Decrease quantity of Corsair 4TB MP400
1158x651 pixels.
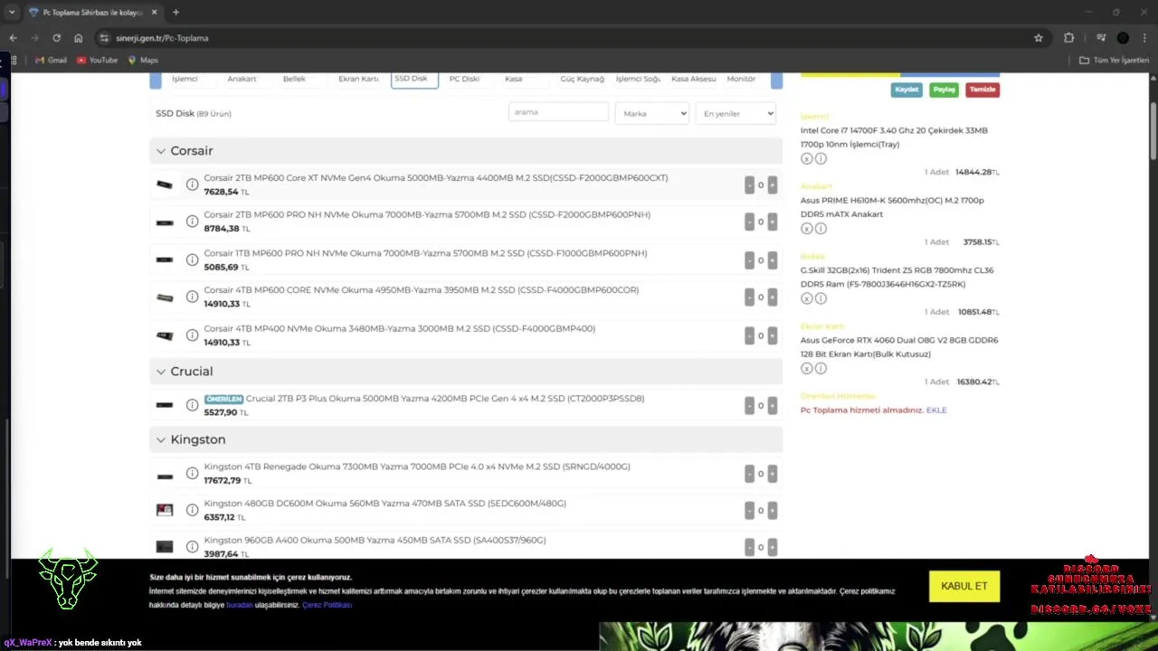[749, 335]
